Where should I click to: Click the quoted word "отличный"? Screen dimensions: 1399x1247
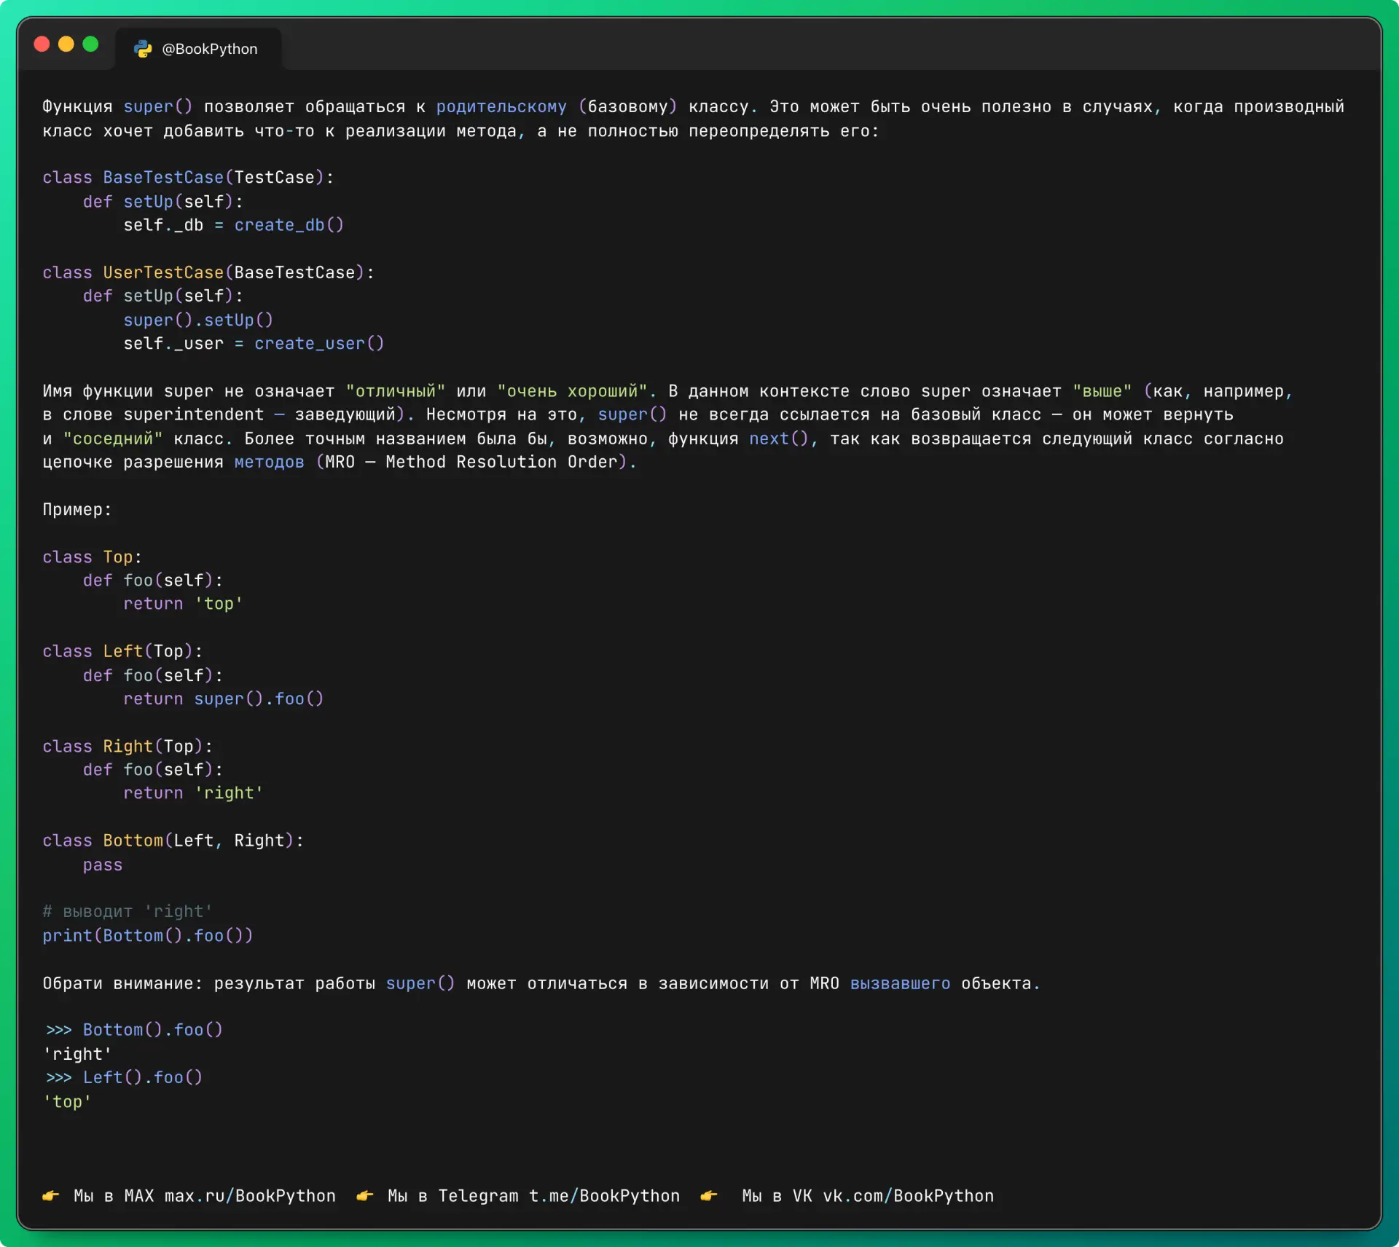(396, 391)
